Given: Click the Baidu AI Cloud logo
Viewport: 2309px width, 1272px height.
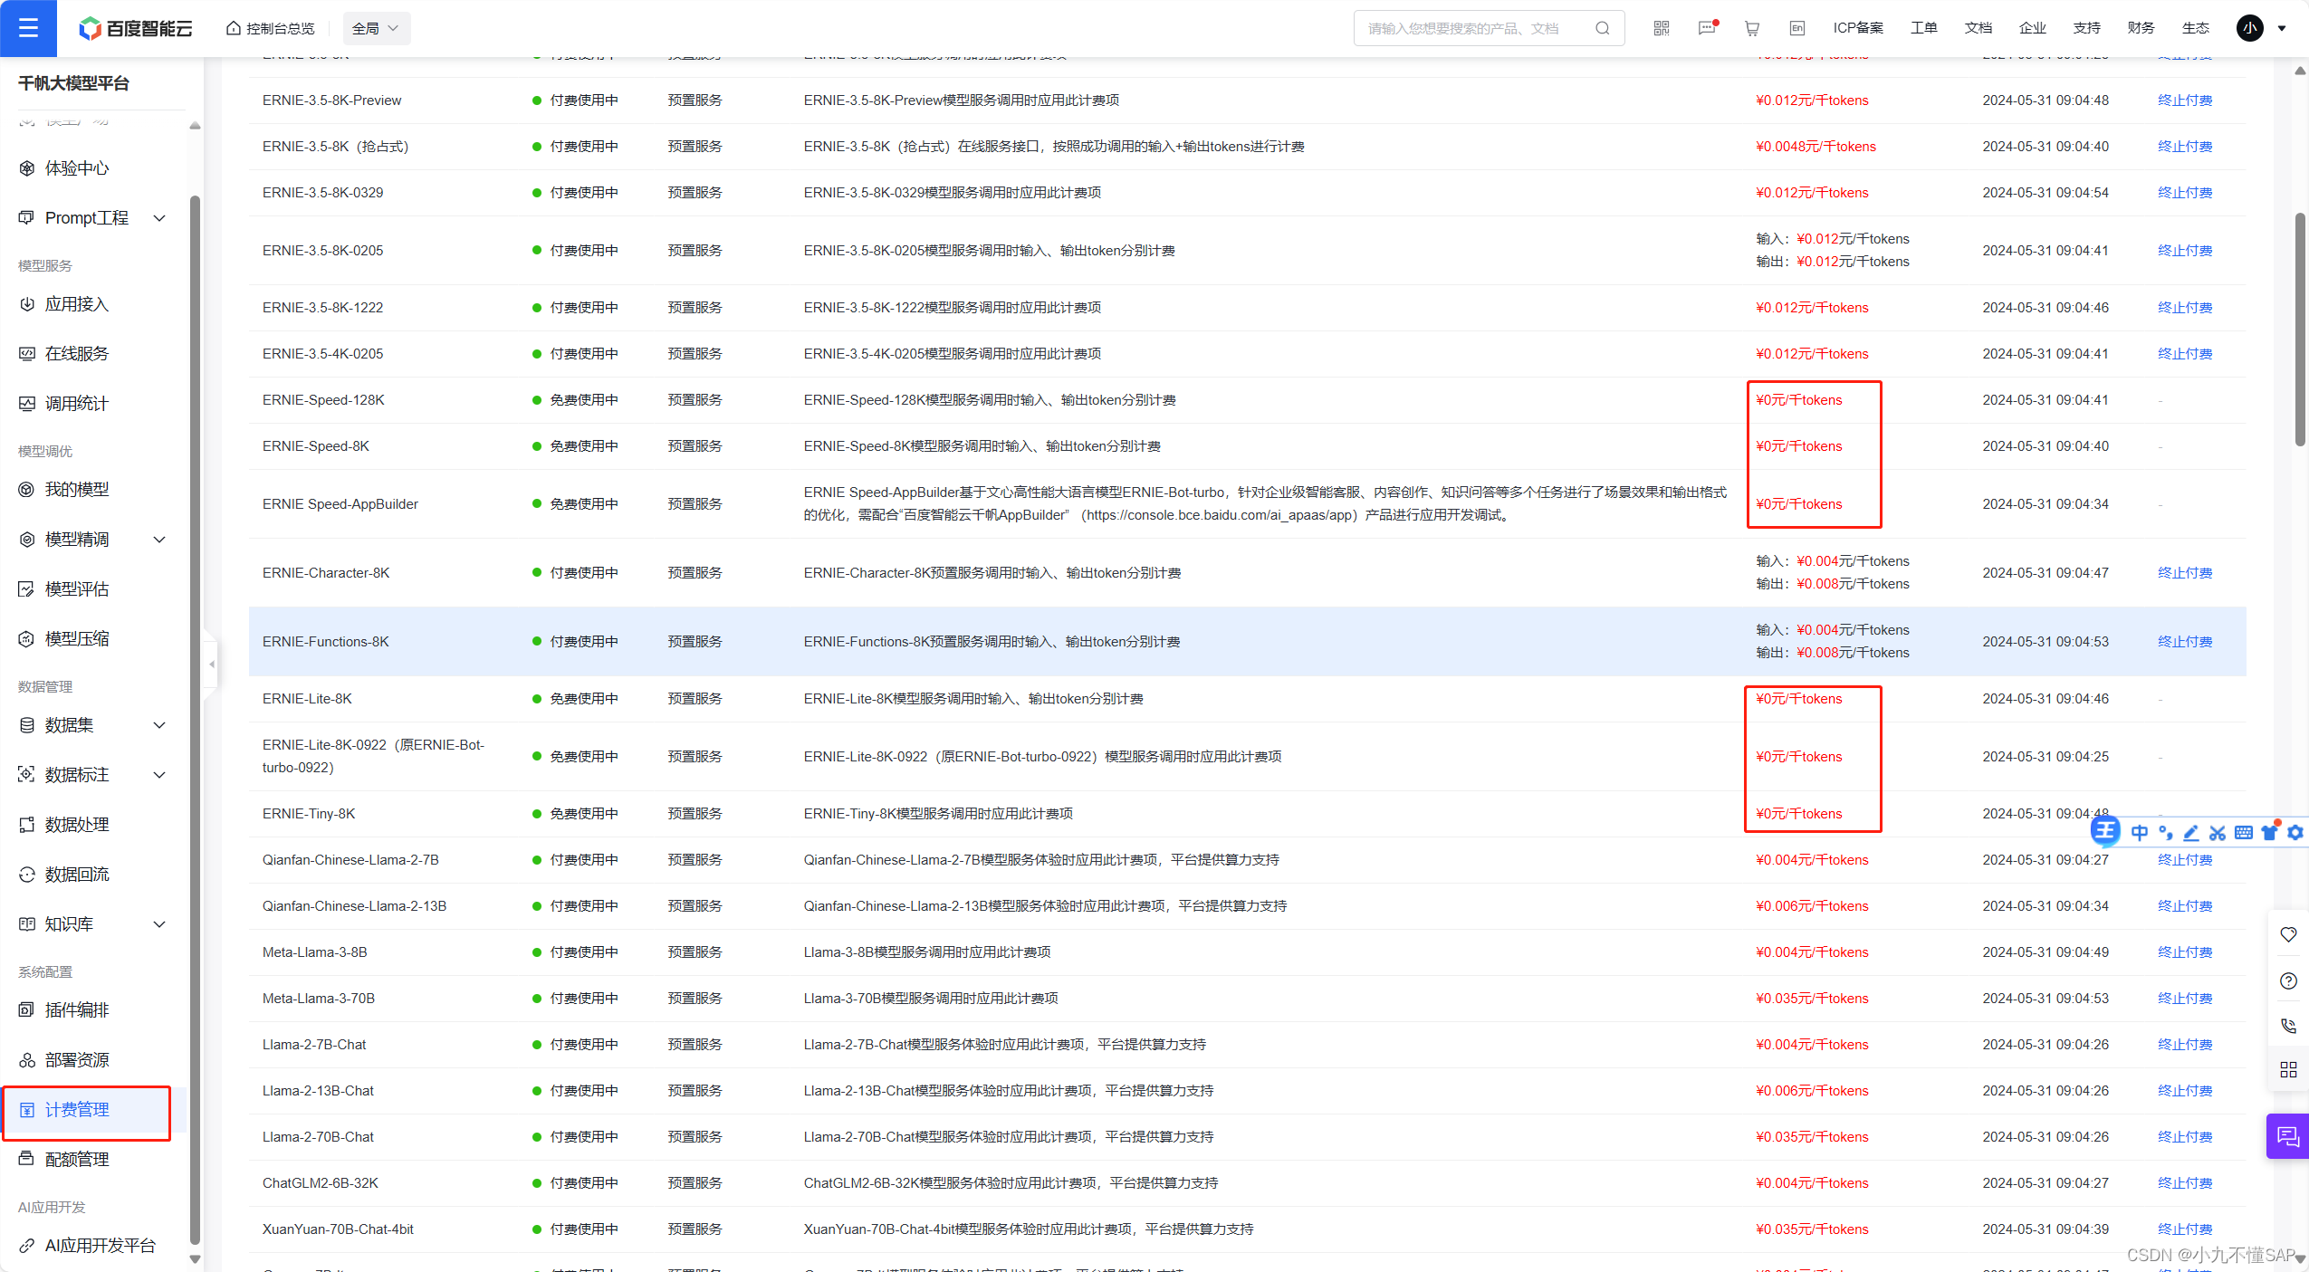Looking at the screenshot, I should pos(136,28).
